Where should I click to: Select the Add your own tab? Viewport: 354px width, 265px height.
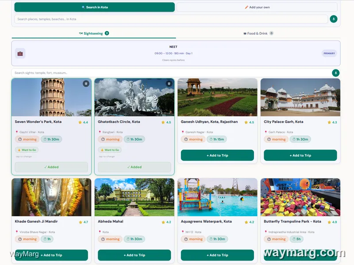click(257, 7)
